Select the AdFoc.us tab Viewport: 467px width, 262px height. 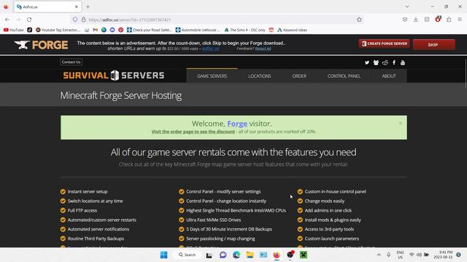pyautogui.click(x=47, y=7)
